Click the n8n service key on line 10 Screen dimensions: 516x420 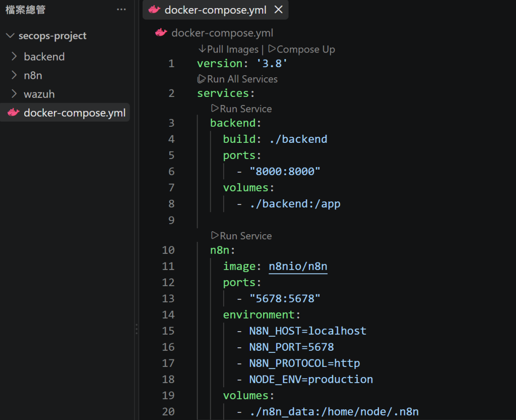220,250
